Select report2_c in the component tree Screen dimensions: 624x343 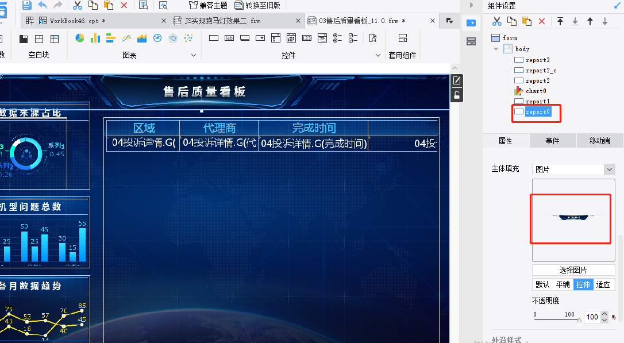(541, 71)
